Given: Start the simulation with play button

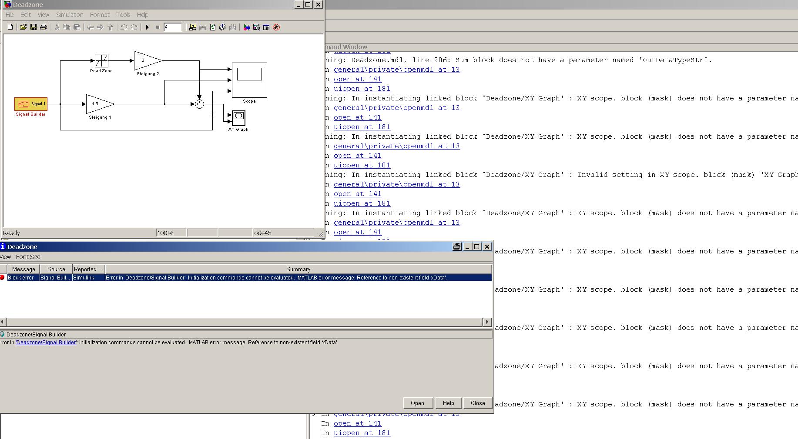Looking at the screenshot, I should [x=148, y=27].
